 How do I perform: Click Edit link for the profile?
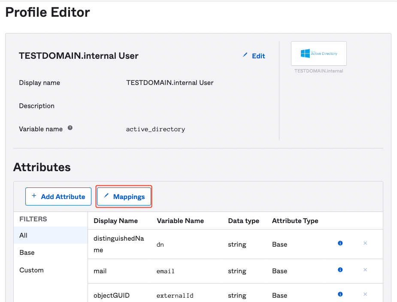pyautogui.click(x=254, y=56)
